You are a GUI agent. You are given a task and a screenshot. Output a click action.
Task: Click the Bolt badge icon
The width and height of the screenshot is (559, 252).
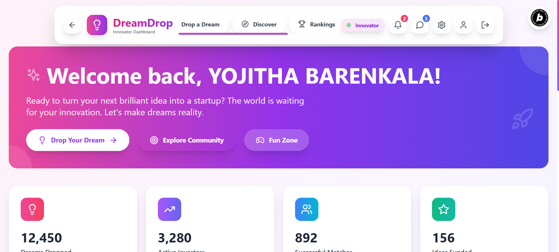[539, 18]
